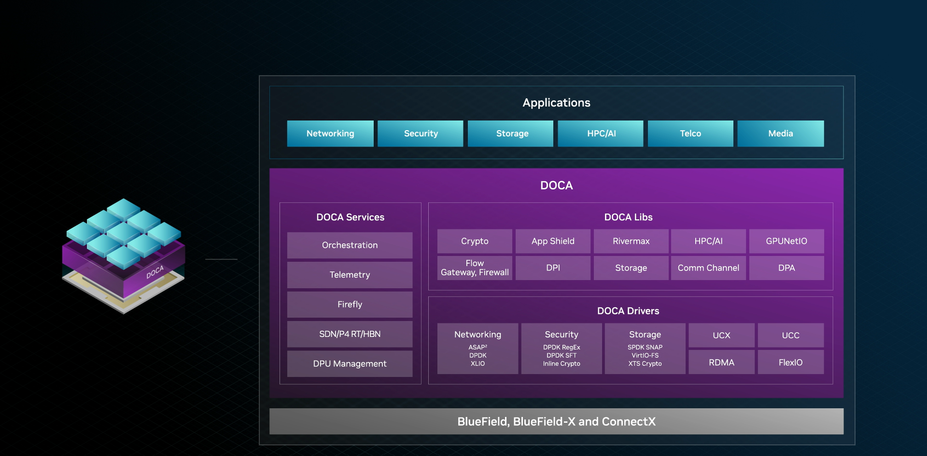Choose the Media application tile
Image resolution: width=927 pixels, height=456 pixels.
click(x=780, y=134)
